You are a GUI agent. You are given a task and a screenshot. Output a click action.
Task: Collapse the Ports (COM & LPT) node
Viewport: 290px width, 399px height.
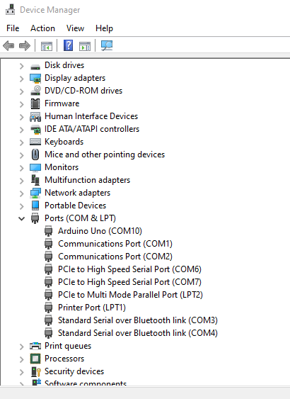(22, 218)
